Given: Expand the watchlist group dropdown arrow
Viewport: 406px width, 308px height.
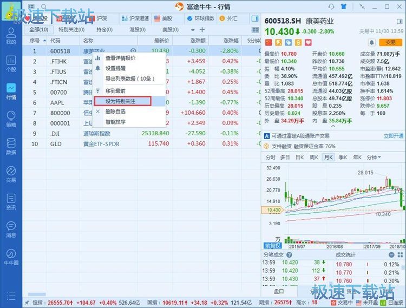Looking at the screenshot, I should coord(193,30).
